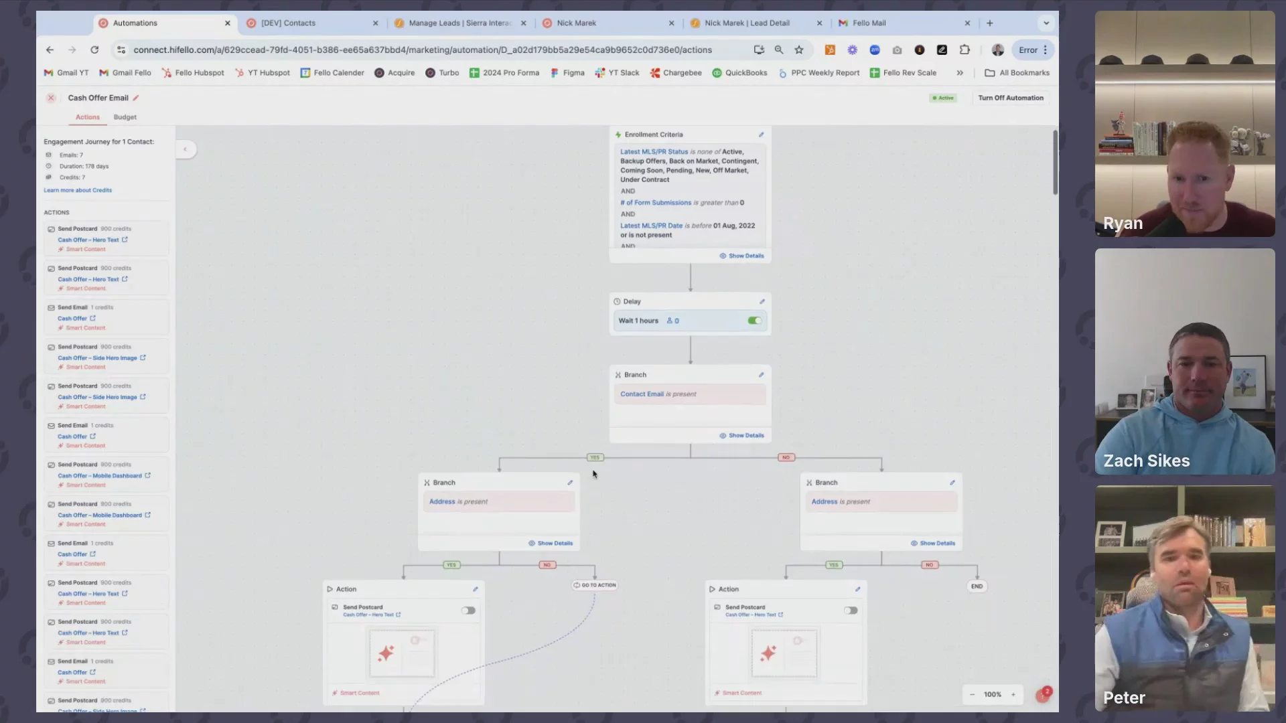1286x723 pixels.
Task: Close the automation editor with red X
Action: pos(51,98)
